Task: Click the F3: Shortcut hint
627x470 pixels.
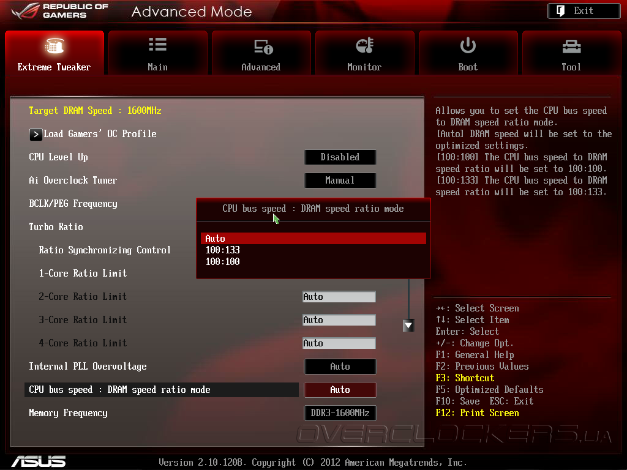Action: 465,378
